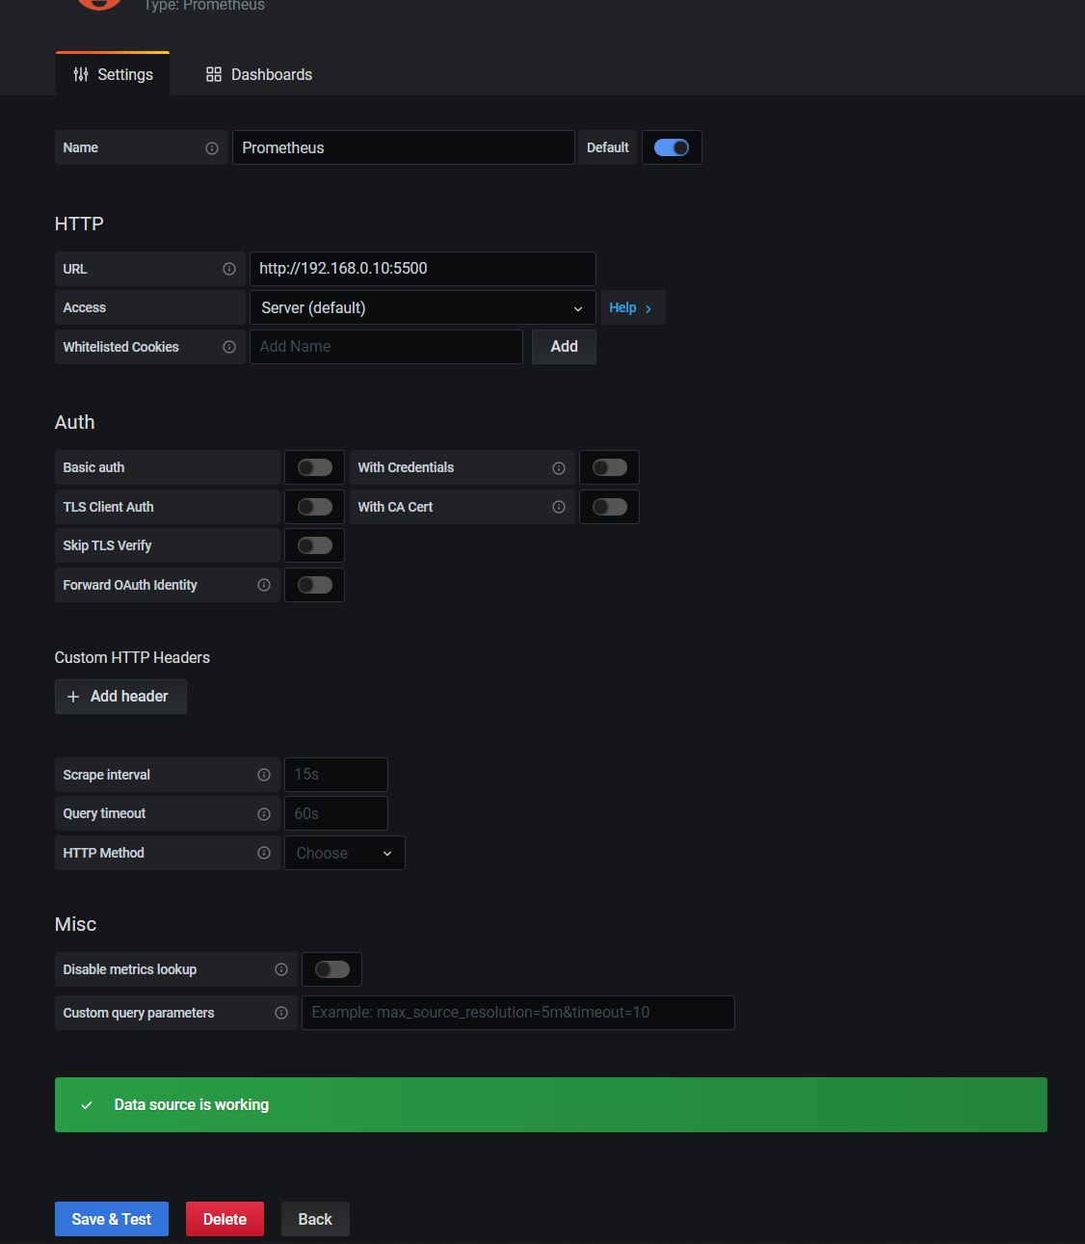Click the Query timeout info icon

click(264, 814)
